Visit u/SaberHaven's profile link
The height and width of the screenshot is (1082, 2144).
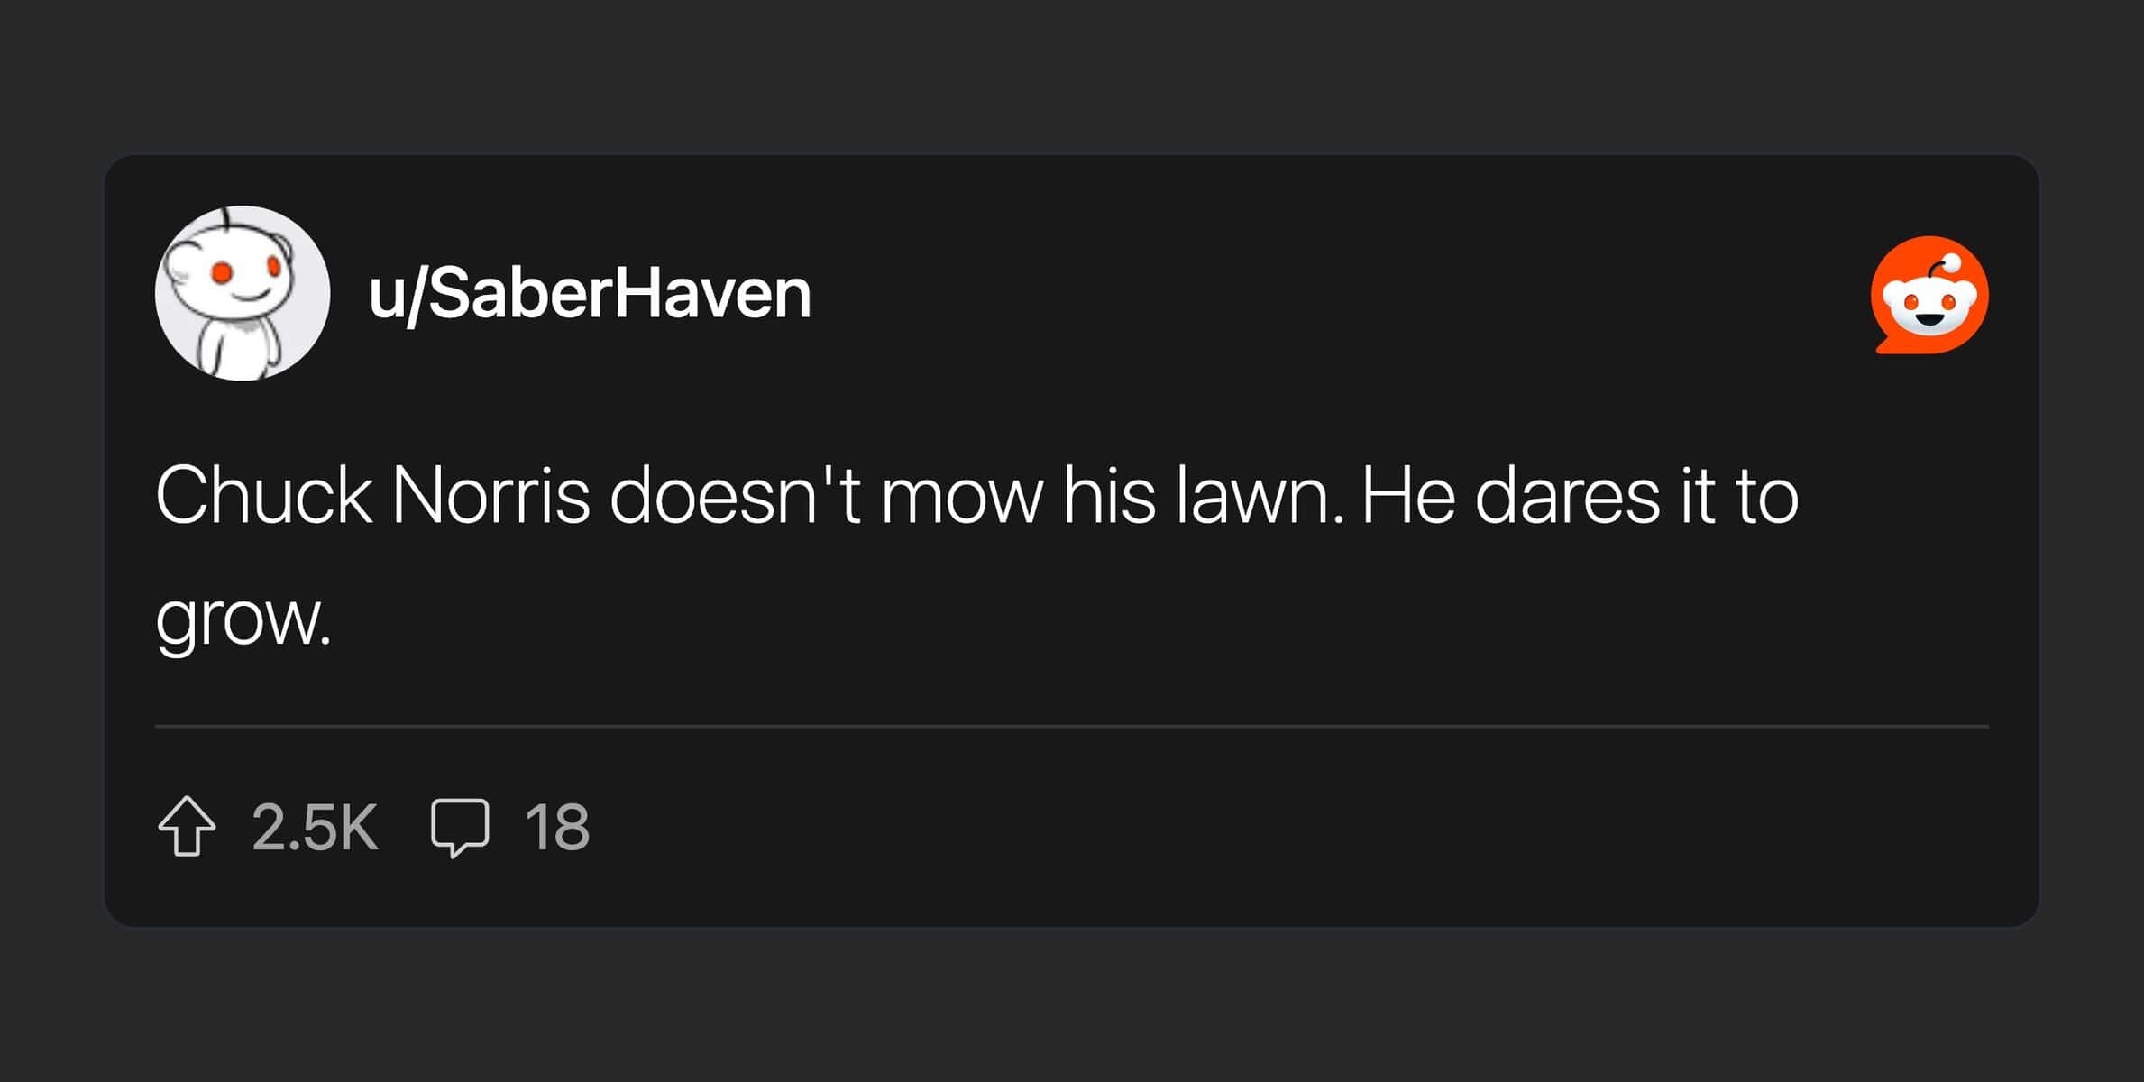tap(590, 294)
